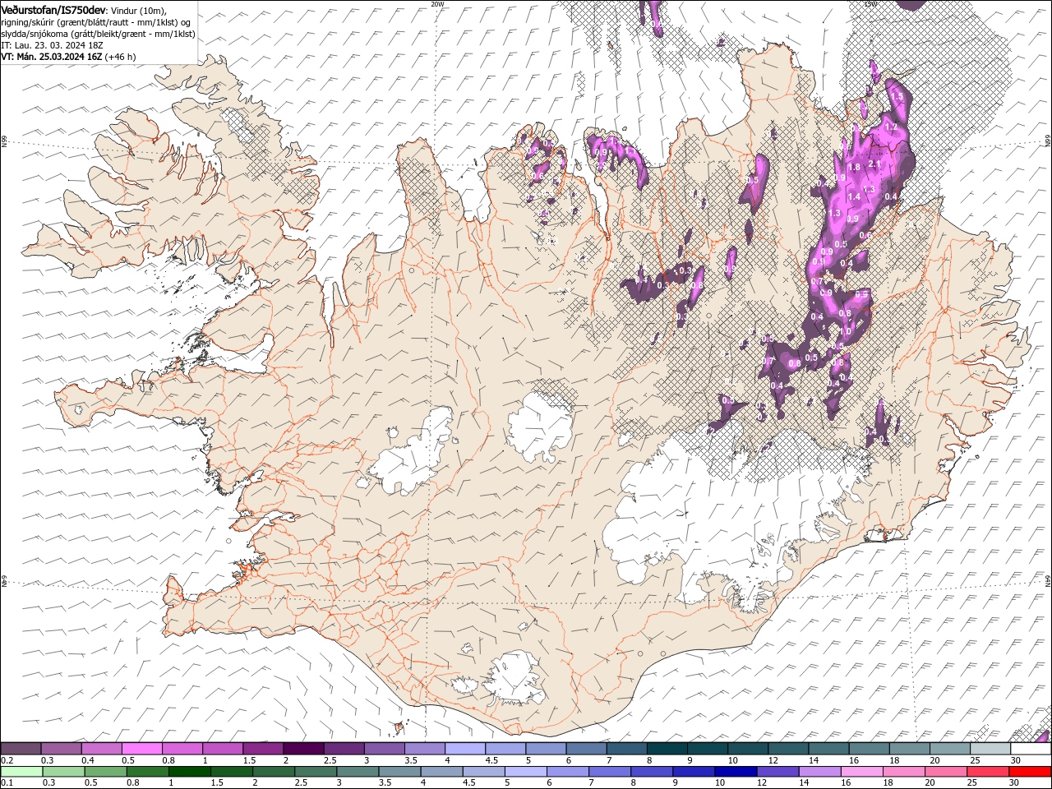Click the 14 label in snow legend row
This screenshot has height=789, width=1052.
813,760
